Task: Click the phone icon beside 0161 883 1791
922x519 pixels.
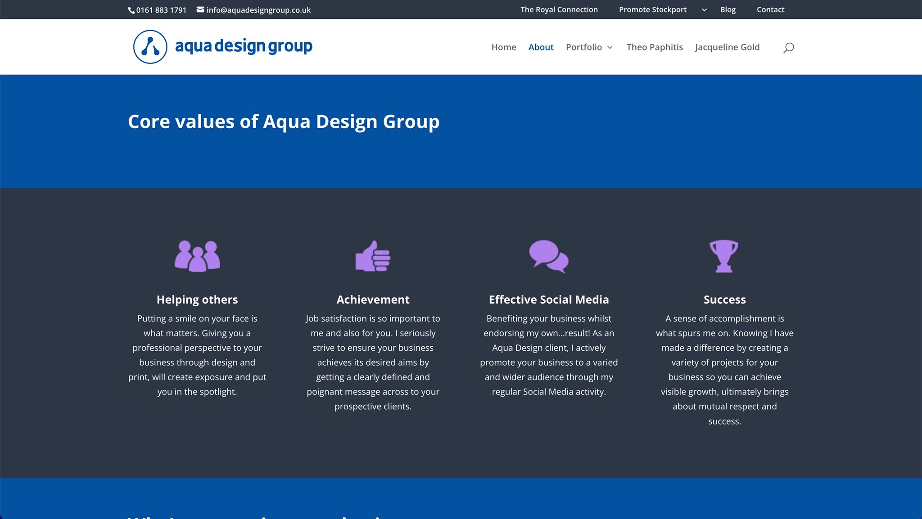Action: click(x=131, y=10)
